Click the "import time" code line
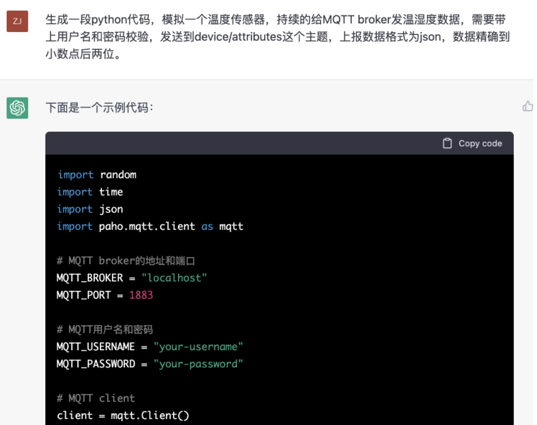537x425 pixels. click(89, 192)
